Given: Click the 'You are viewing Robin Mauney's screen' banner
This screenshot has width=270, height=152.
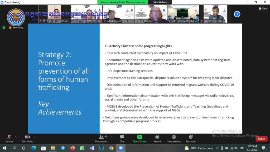Looking at the screenshot, I should 122,2.
